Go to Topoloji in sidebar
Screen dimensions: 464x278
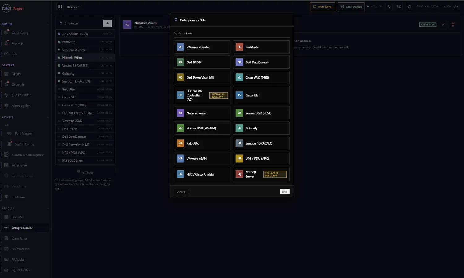(x=25, y=43)
